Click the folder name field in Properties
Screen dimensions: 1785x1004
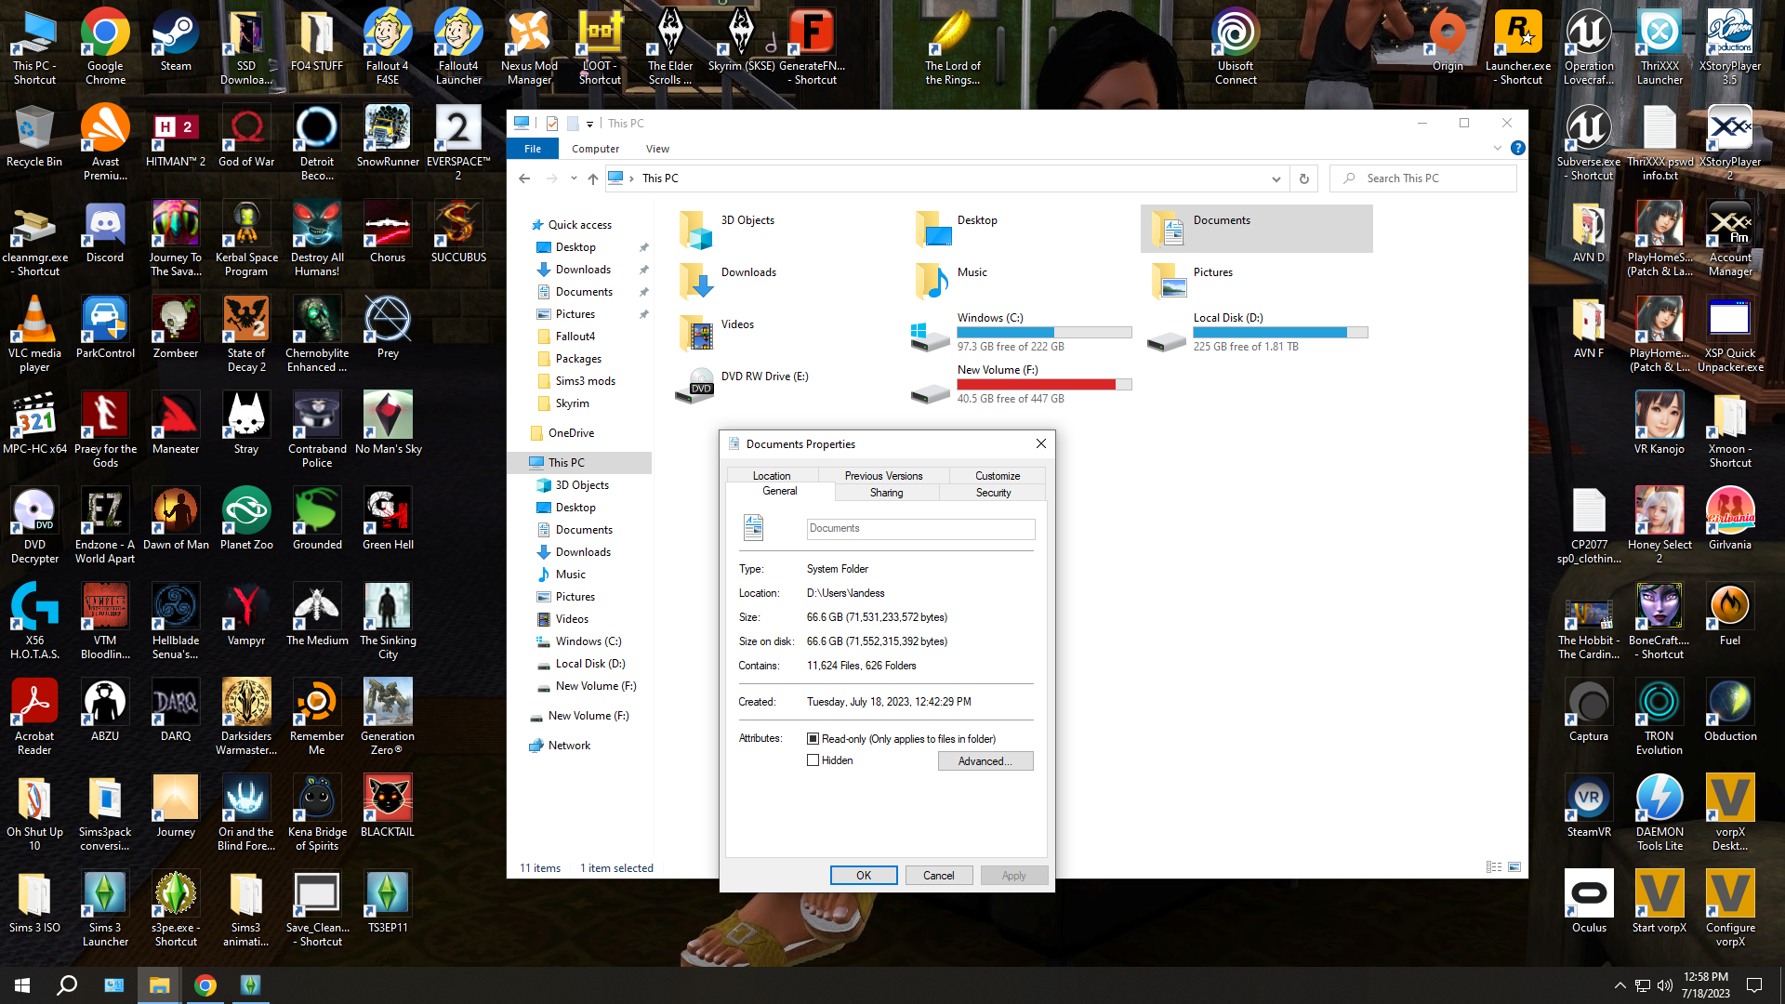pyautogui.click(x=920, y=529)
